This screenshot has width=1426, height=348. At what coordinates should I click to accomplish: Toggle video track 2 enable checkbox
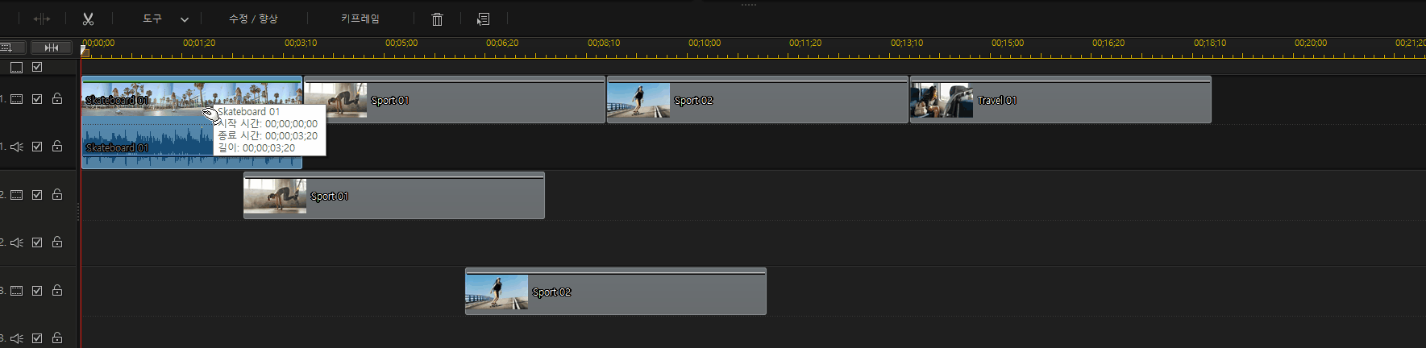37,195
